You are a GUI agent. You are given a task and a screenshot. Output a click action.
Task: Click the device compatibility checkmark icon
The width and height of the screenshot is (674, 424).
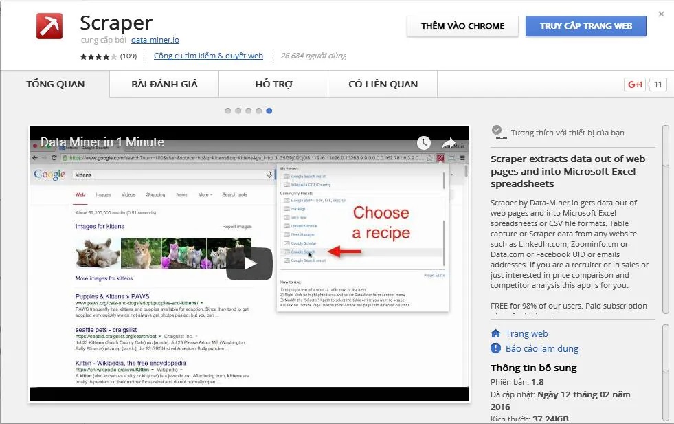[x=499, y=132]
